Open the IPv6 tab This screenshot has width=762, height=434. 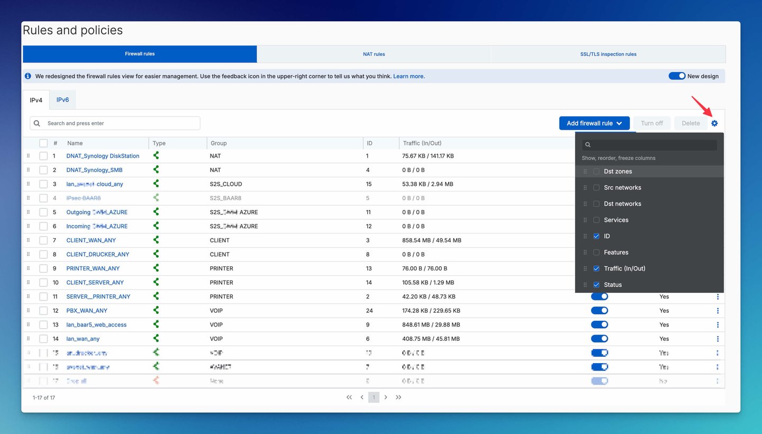[62, 100]
